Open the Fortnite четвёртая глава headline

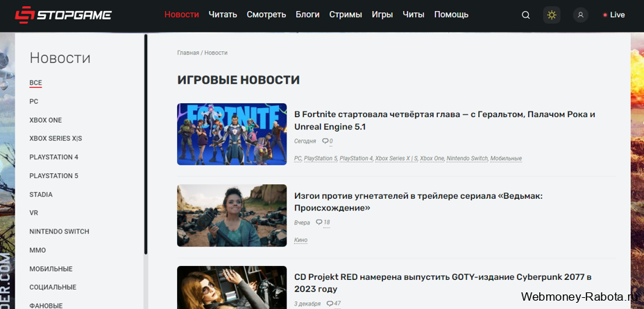pyautogui.click(x=445, y=121)
